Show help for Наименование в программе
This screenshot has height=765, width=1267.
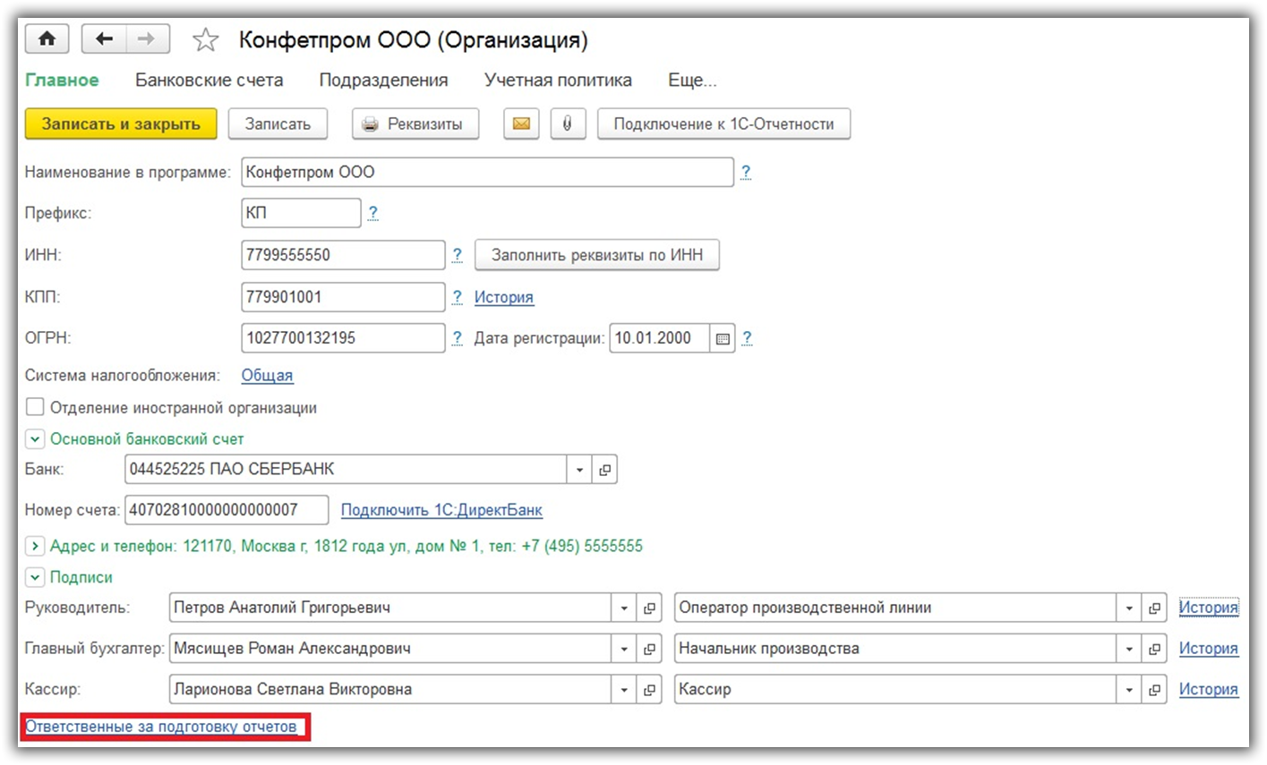coord(746,172)
